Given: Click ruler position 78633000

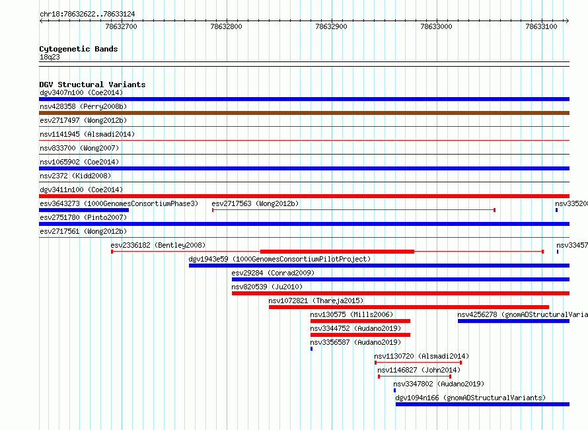Looking at the screenshot, I should tap(436, 26).
